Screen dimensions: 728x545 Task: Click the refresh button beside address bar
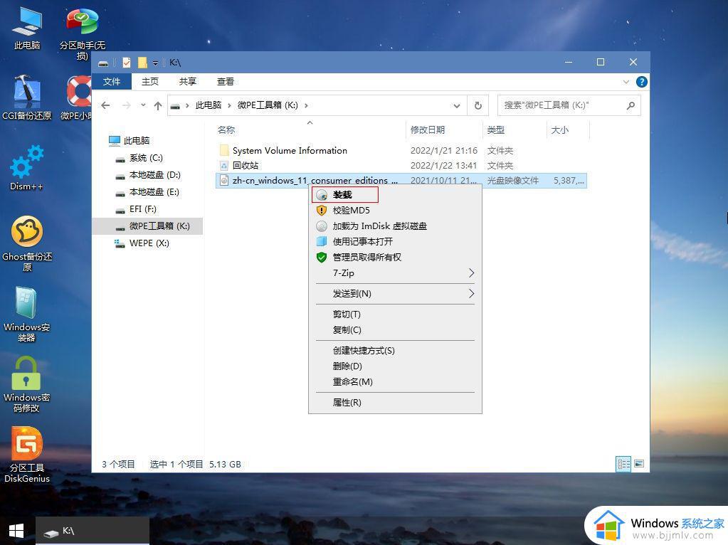(x=478, y=106)
